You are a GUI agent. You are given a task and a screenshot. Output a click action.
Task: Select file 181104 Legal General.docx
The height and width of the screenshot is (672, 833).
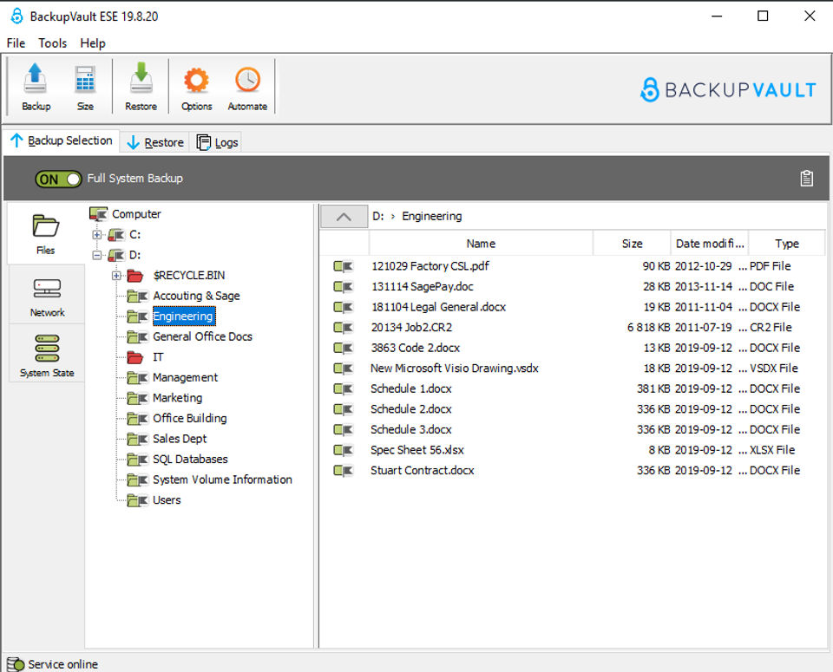438,307
